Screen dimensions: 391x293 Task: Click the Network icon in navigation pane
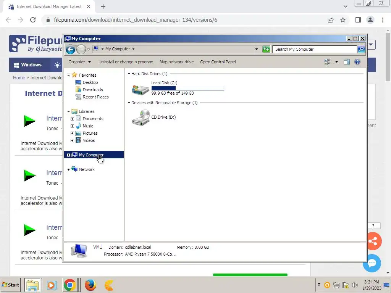click(x=74, y=169)
